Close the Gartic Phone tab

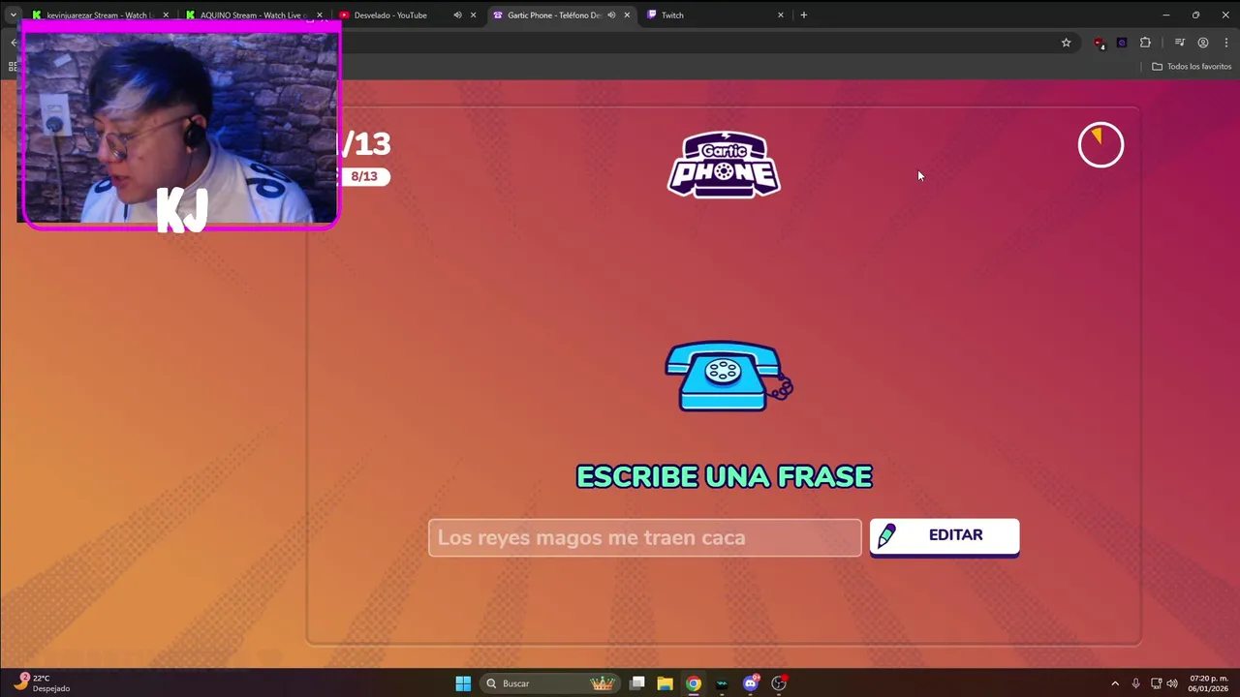click(627, 15)
